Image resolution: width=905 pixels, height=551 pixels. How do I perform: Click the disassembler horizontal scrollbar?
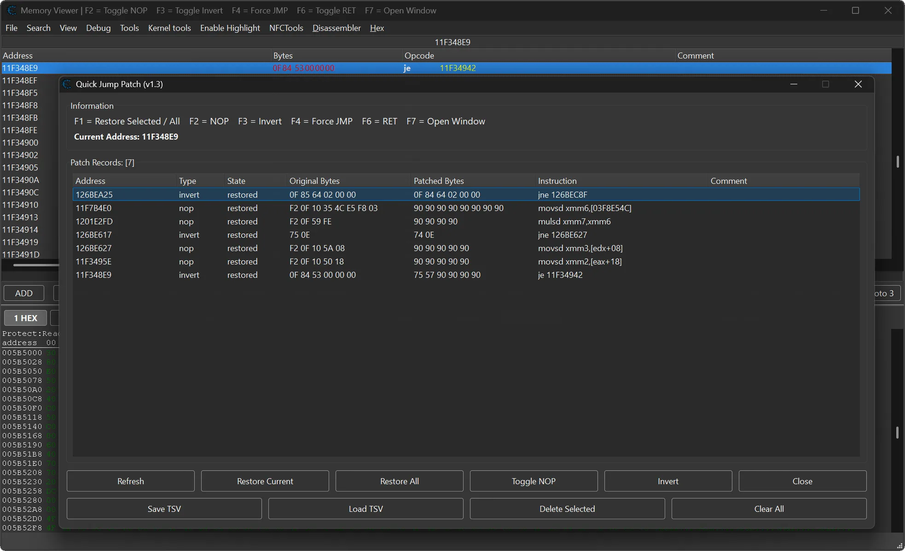tap(36, 265)
